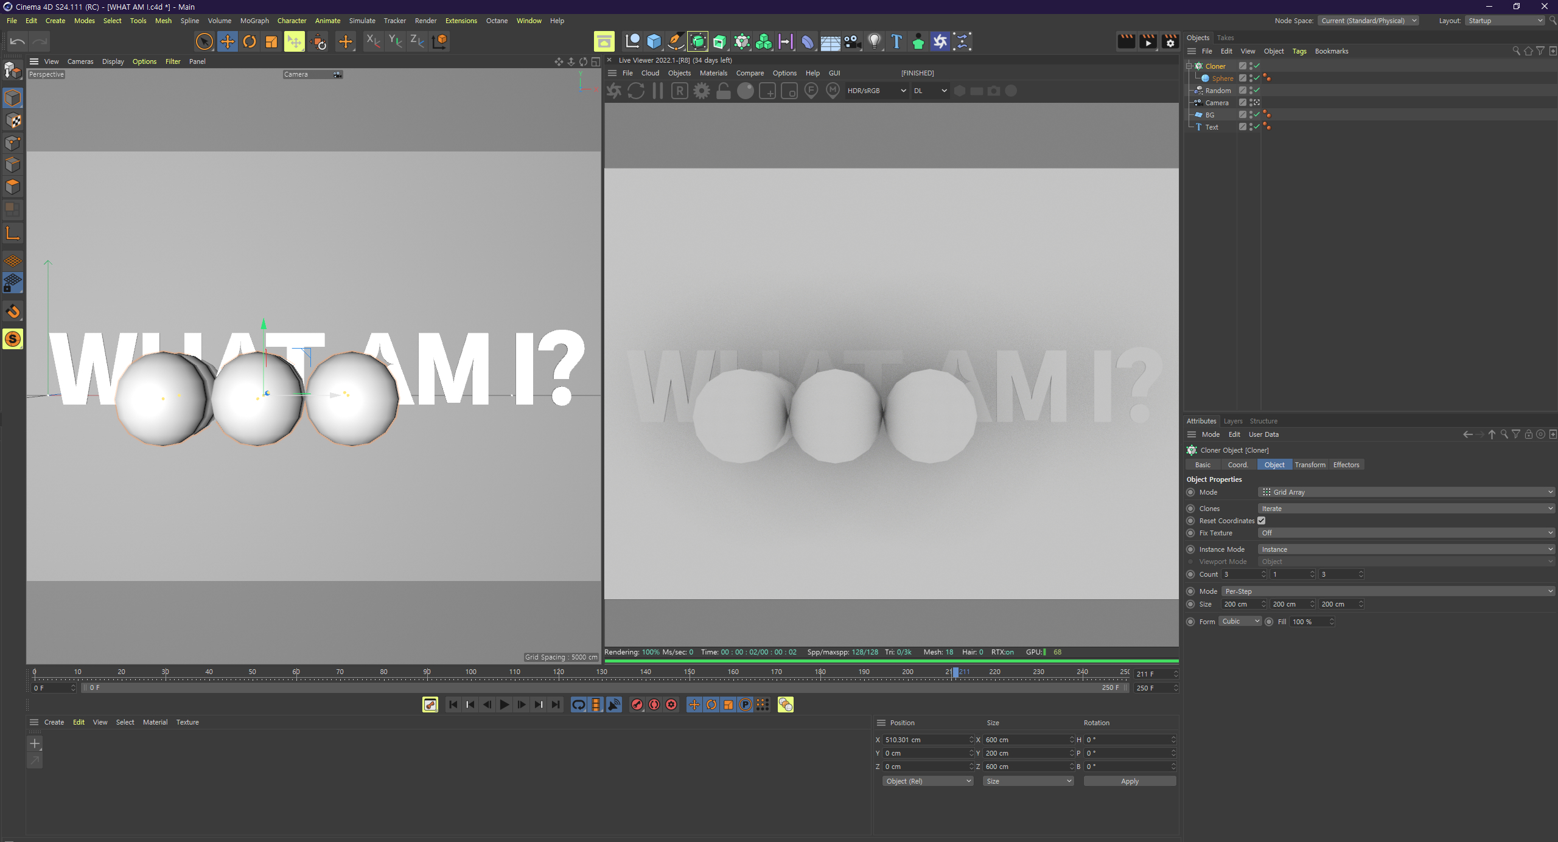Open Edit Render Settings clapperboard gear icon

(x=1170, y=41)
